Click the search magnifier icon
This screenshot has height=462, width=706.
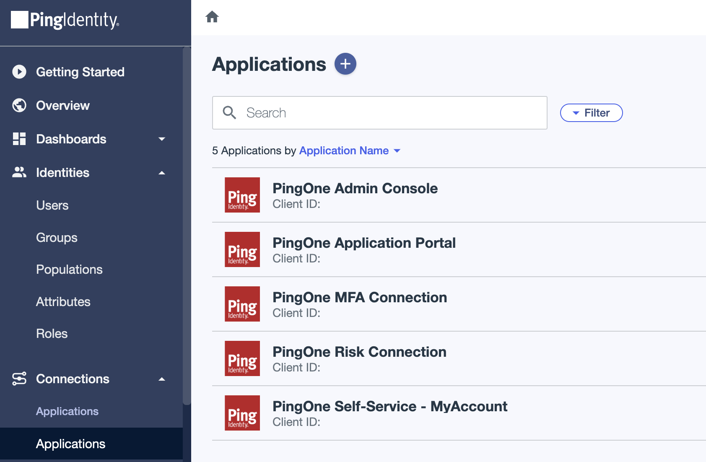(229, 113)
